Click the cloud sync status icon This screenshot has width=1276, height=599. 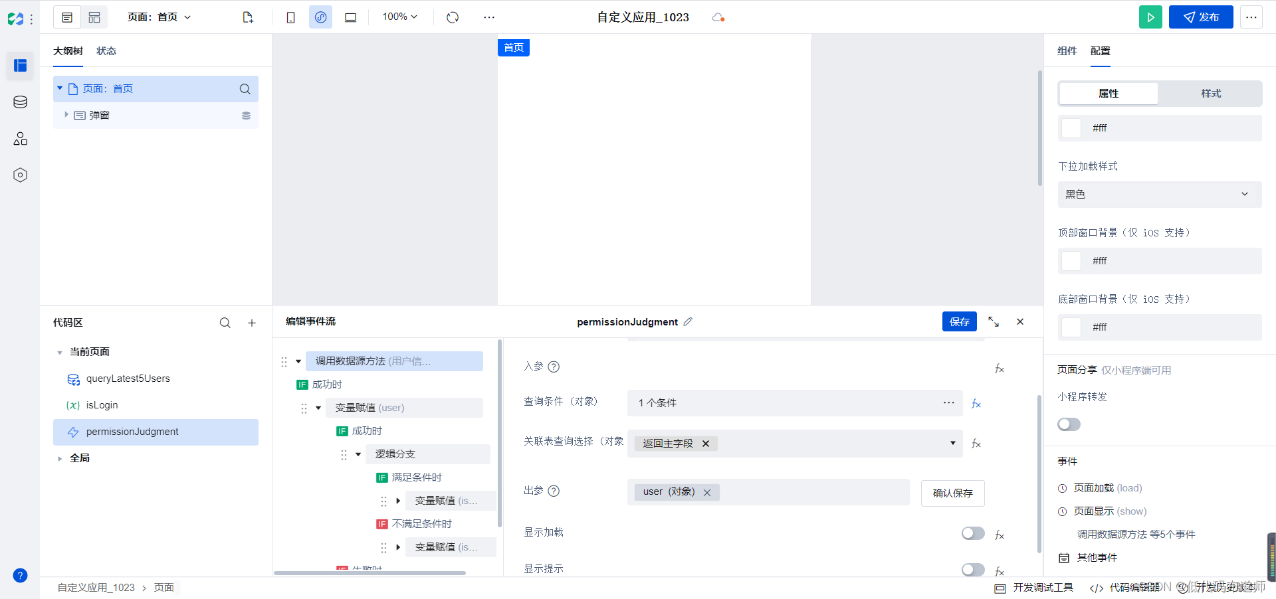718,17
